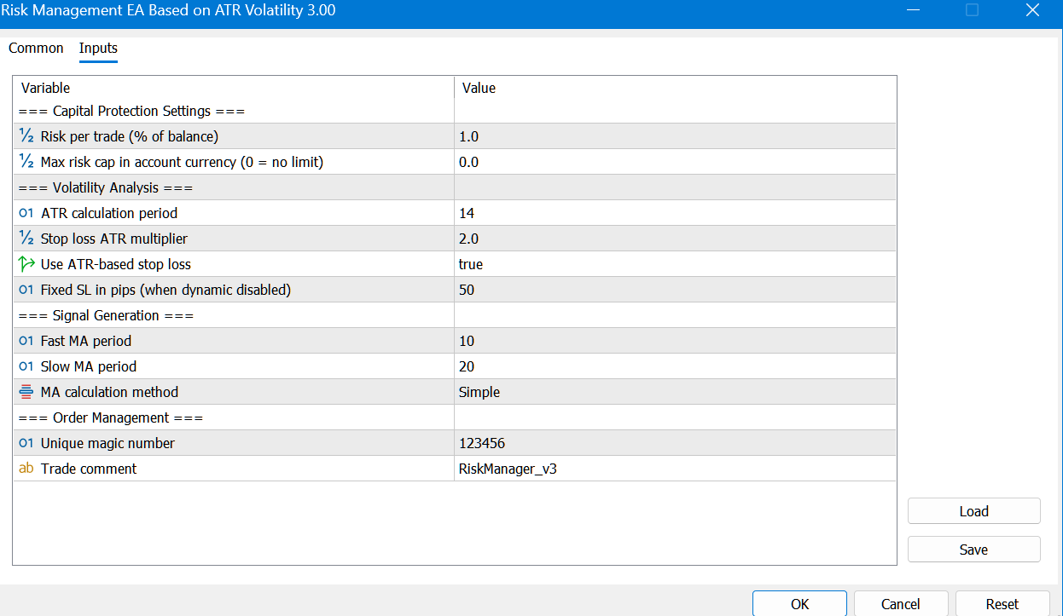
Task: Select the O1 icon for ATR calculation period
Action: 26,212
